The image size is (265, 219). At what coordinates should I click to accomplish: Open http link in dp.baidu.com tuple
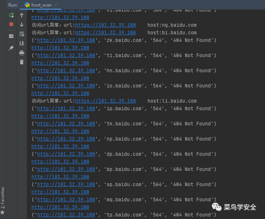point(66,154)
